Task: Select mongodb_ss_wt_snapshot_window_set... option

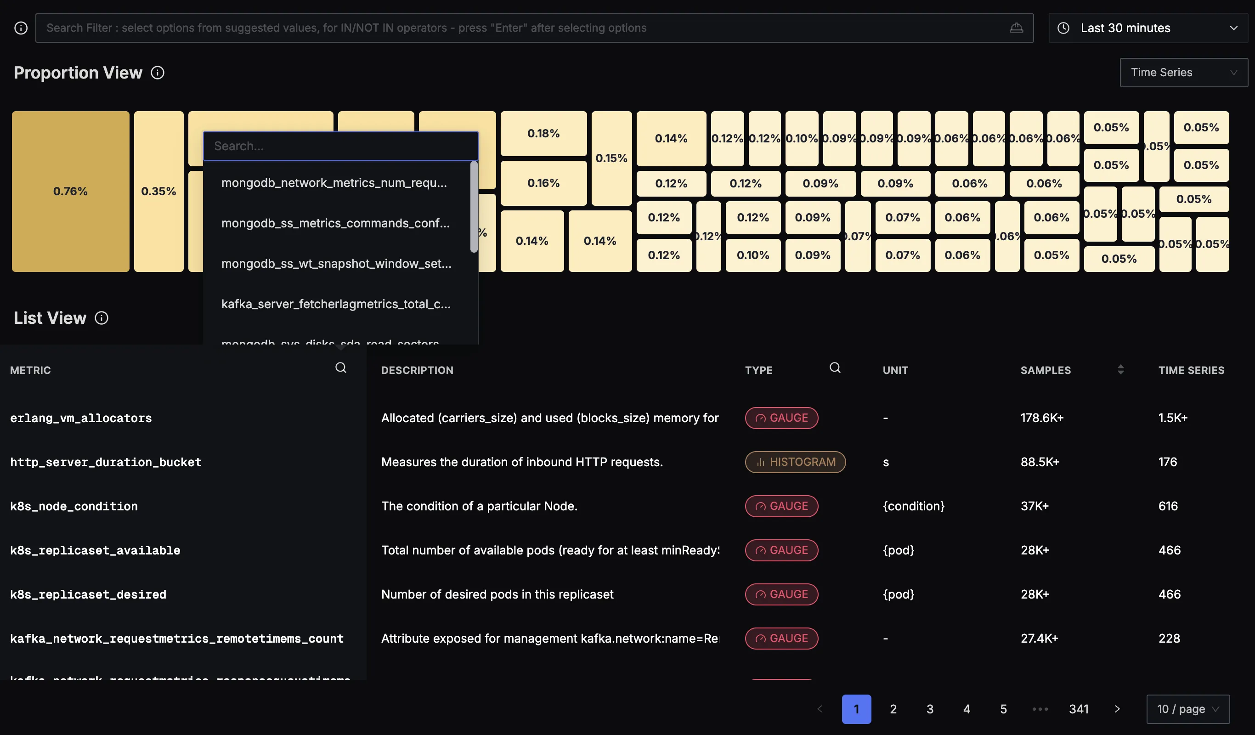Action: (x=337, y=263)
